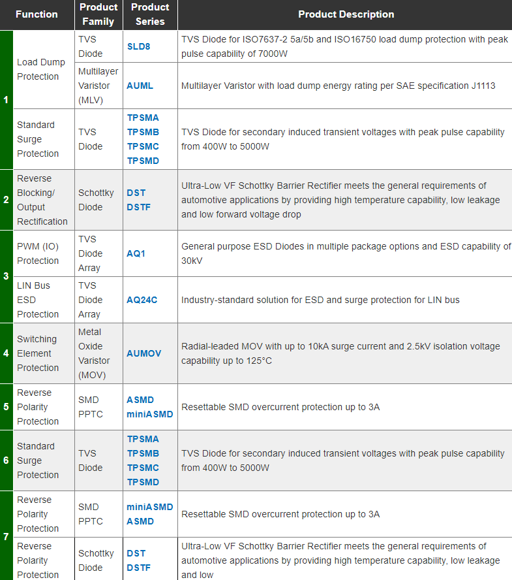Image resolution: width=512 pixels, height=580 pixels.
Task: Click the AUML multilayer varistor link
Action: (x=141, y=86)
